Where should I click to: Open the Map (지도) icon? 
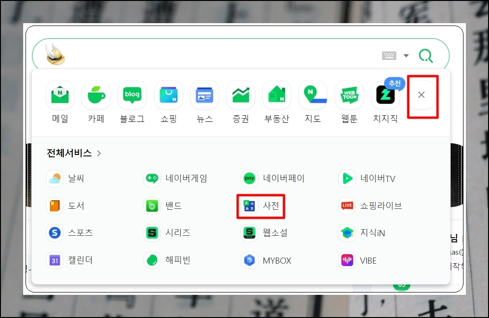[313, 95]
